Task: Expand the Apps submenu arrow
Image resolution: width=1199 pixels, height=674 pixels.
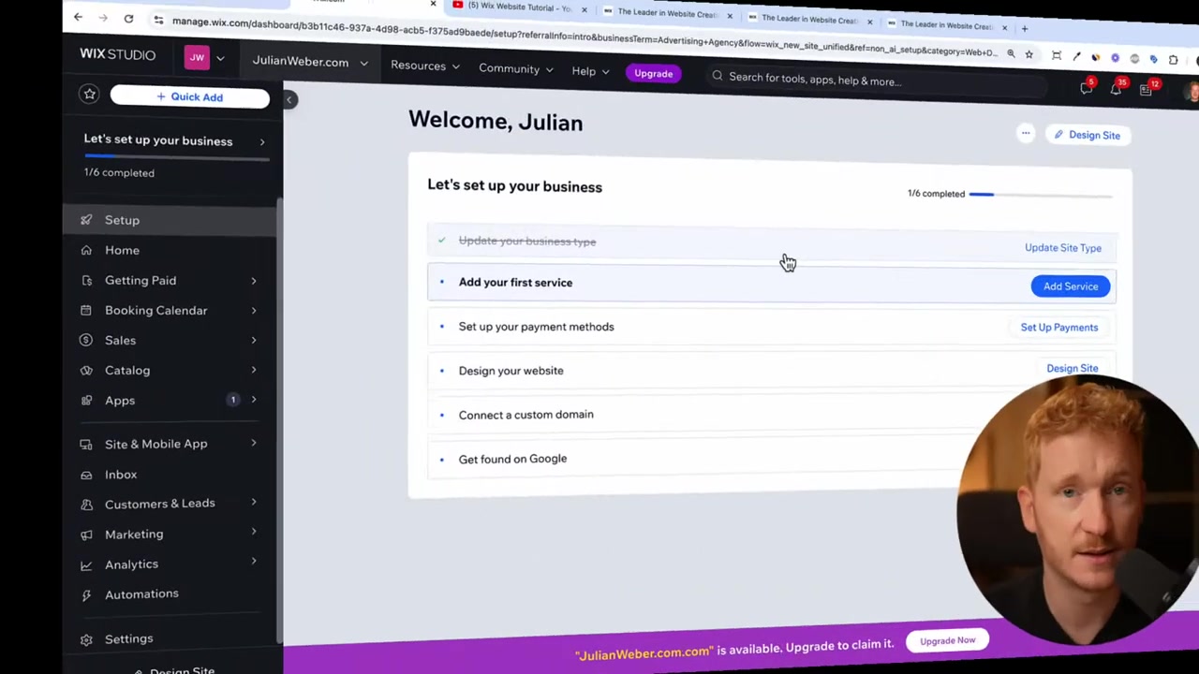Action: point(254,400)
